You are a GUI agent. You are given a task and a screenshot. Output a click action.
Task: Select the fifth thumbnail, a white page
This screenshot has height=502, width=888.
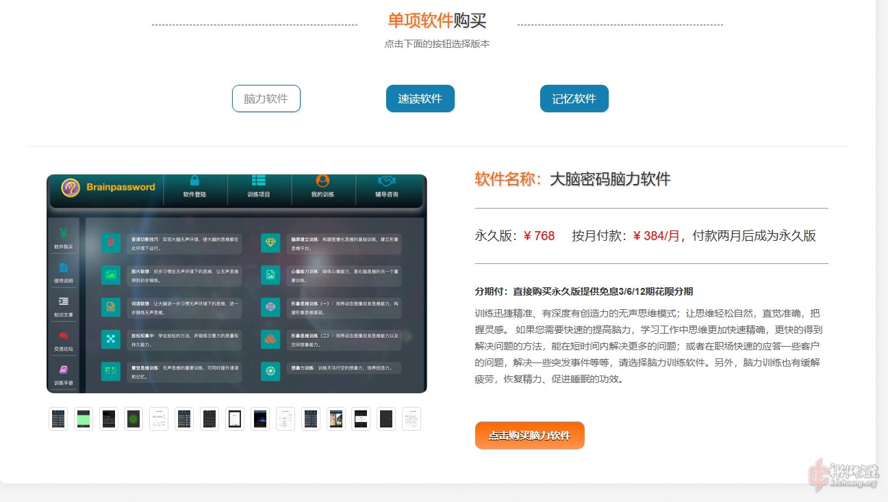tap(159, 419)
